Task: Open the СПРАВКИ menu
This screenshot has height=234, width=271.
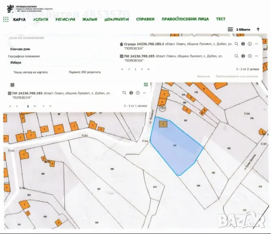Action: 145,19
